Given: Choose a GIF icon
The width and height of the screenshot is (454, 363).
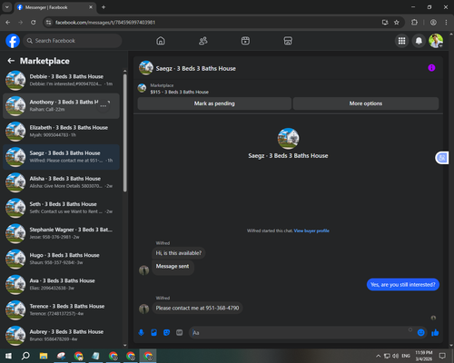Looking at the screenshot, I should point(180,333).
